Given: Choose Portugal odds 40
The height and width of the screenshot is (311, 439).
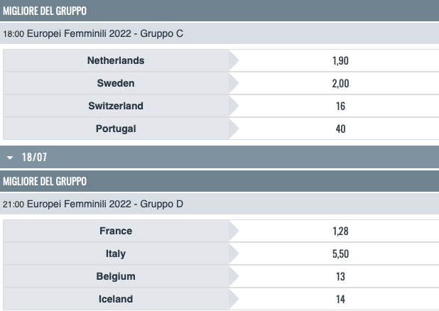Looking at the screenshot, I should 340,129.
